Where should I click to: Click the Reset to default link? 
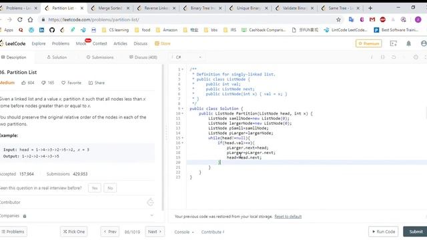pyautogui.click(x=288, y=217)
